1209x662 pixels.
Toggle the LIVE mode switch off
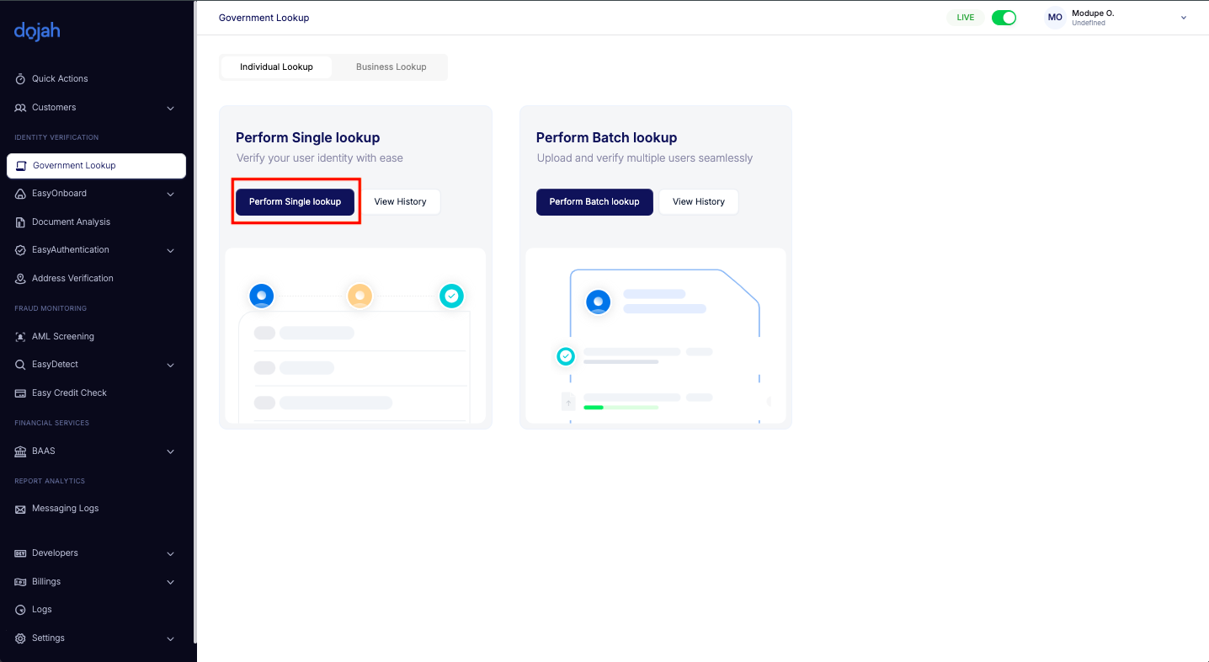pos(1004,18)
